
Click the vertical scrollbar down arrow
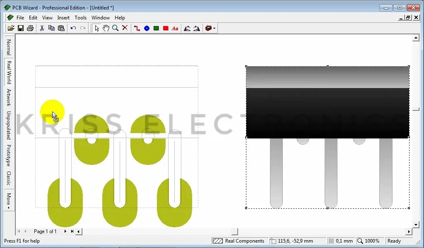point(416,224)
